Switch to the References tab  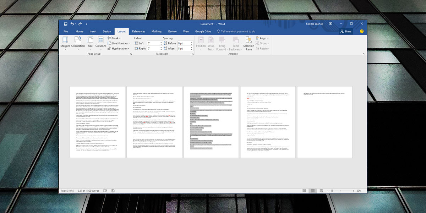click(x=138, y=31)
